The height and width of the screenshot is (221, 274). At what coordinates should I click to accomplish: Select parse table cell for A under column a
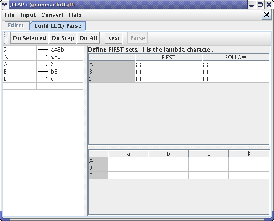[x=128, y=160]
